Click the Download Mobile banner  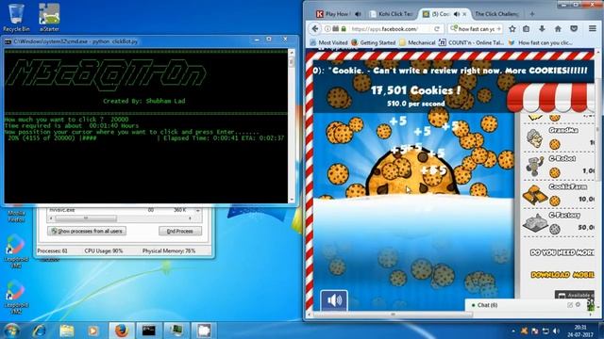pyautogui.click(x=562, y=274)
